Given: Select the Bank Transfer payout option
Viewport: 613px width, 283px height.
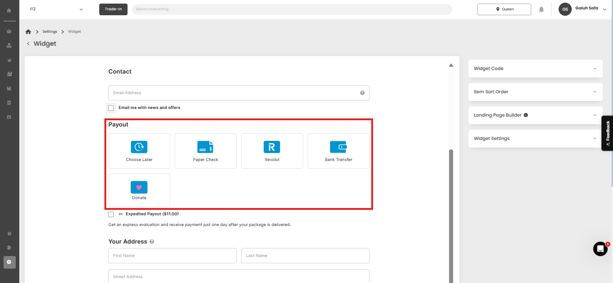Looking at the screenshot, I should (x=339, y=151).
